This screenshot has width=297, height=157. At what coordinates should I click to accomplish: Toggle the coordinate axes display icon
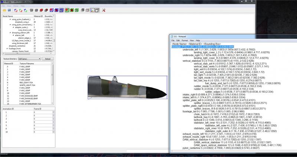tap(92, 10)
